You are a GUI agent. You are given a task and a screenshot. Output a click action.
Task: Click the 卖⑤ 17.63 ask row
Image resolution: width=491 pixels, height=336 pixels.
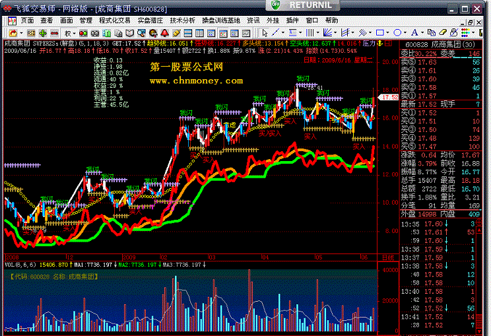point(440,62)
